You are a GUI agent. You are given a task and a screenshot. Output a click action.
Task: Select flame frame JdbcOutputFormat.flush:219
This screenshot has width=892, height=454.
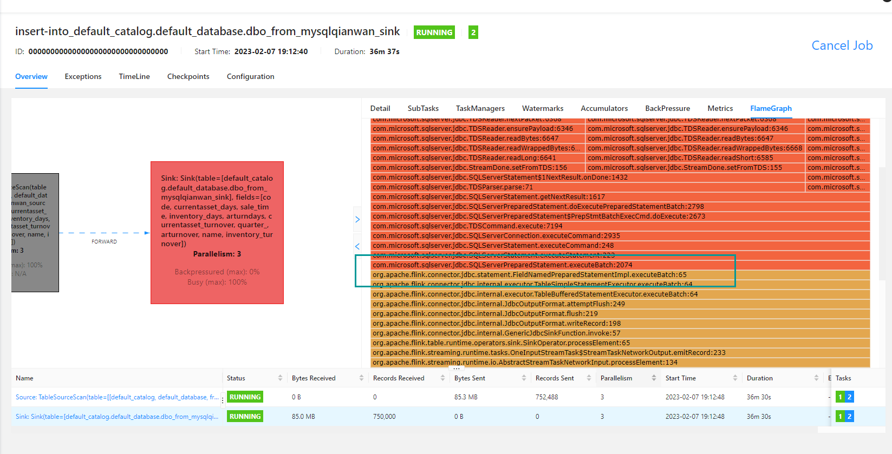(x=620, y=314)
